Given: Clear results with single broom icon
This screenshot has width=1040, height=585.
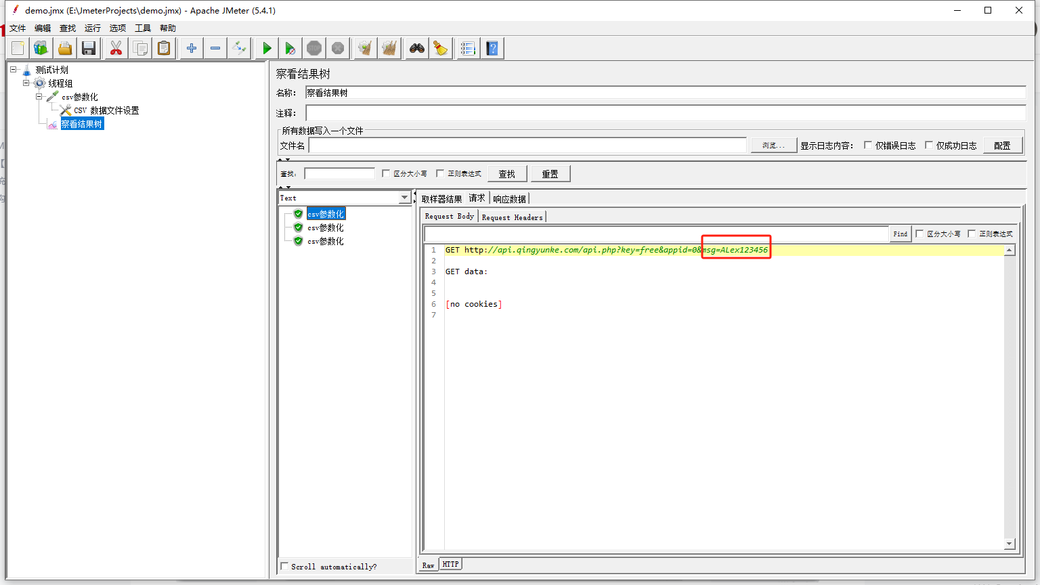Looking at the screenshot, I should pyautogui.click(x=366, y=48).
